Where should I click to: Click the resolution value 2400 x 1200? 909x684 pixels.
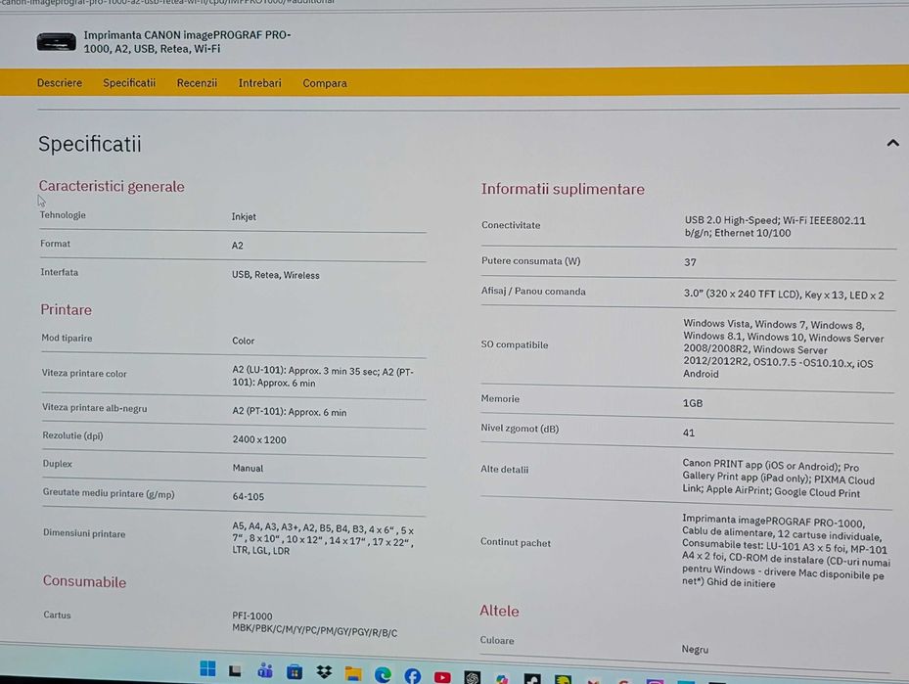pyautogui.click(x=259, y=440)
